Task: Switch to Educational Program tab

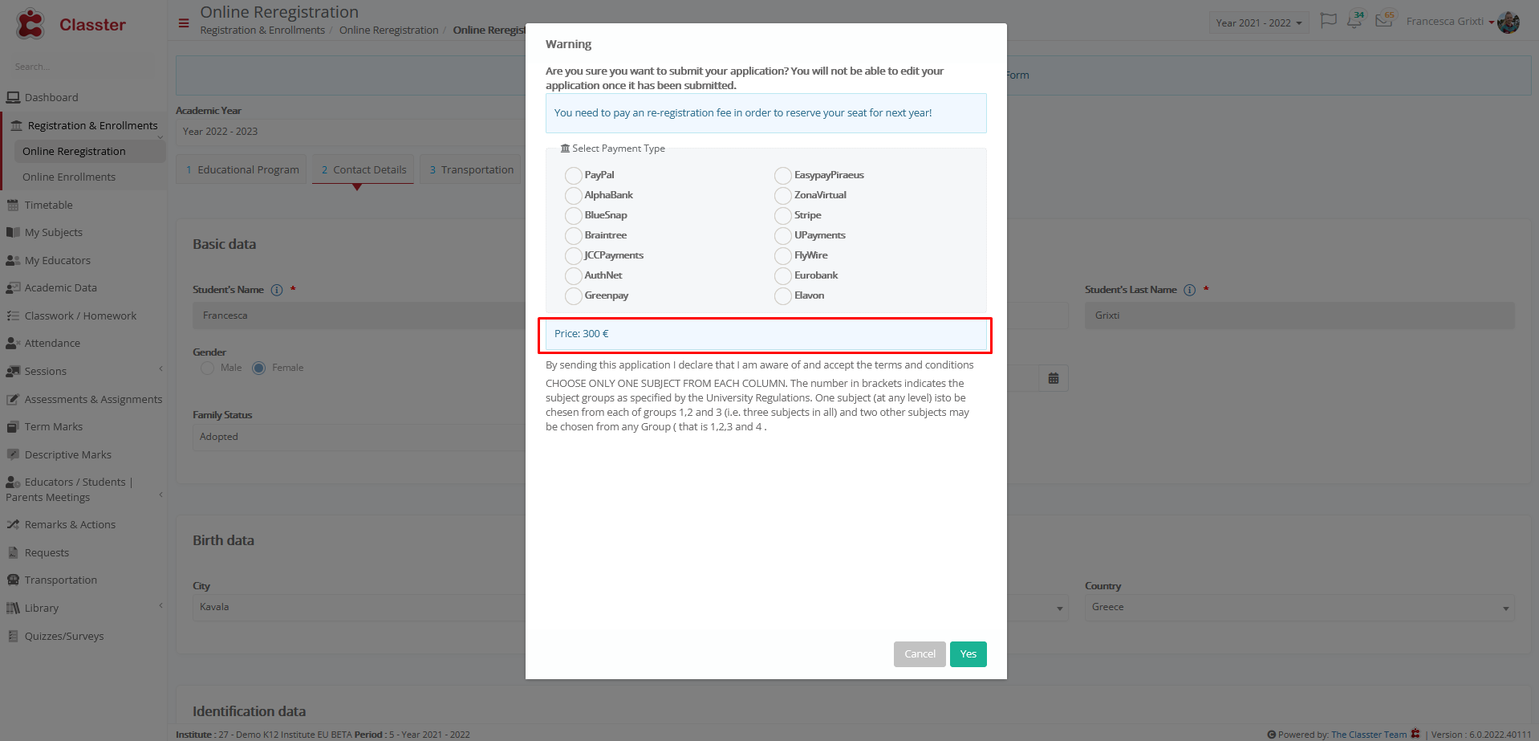Action: click(242, 169)
